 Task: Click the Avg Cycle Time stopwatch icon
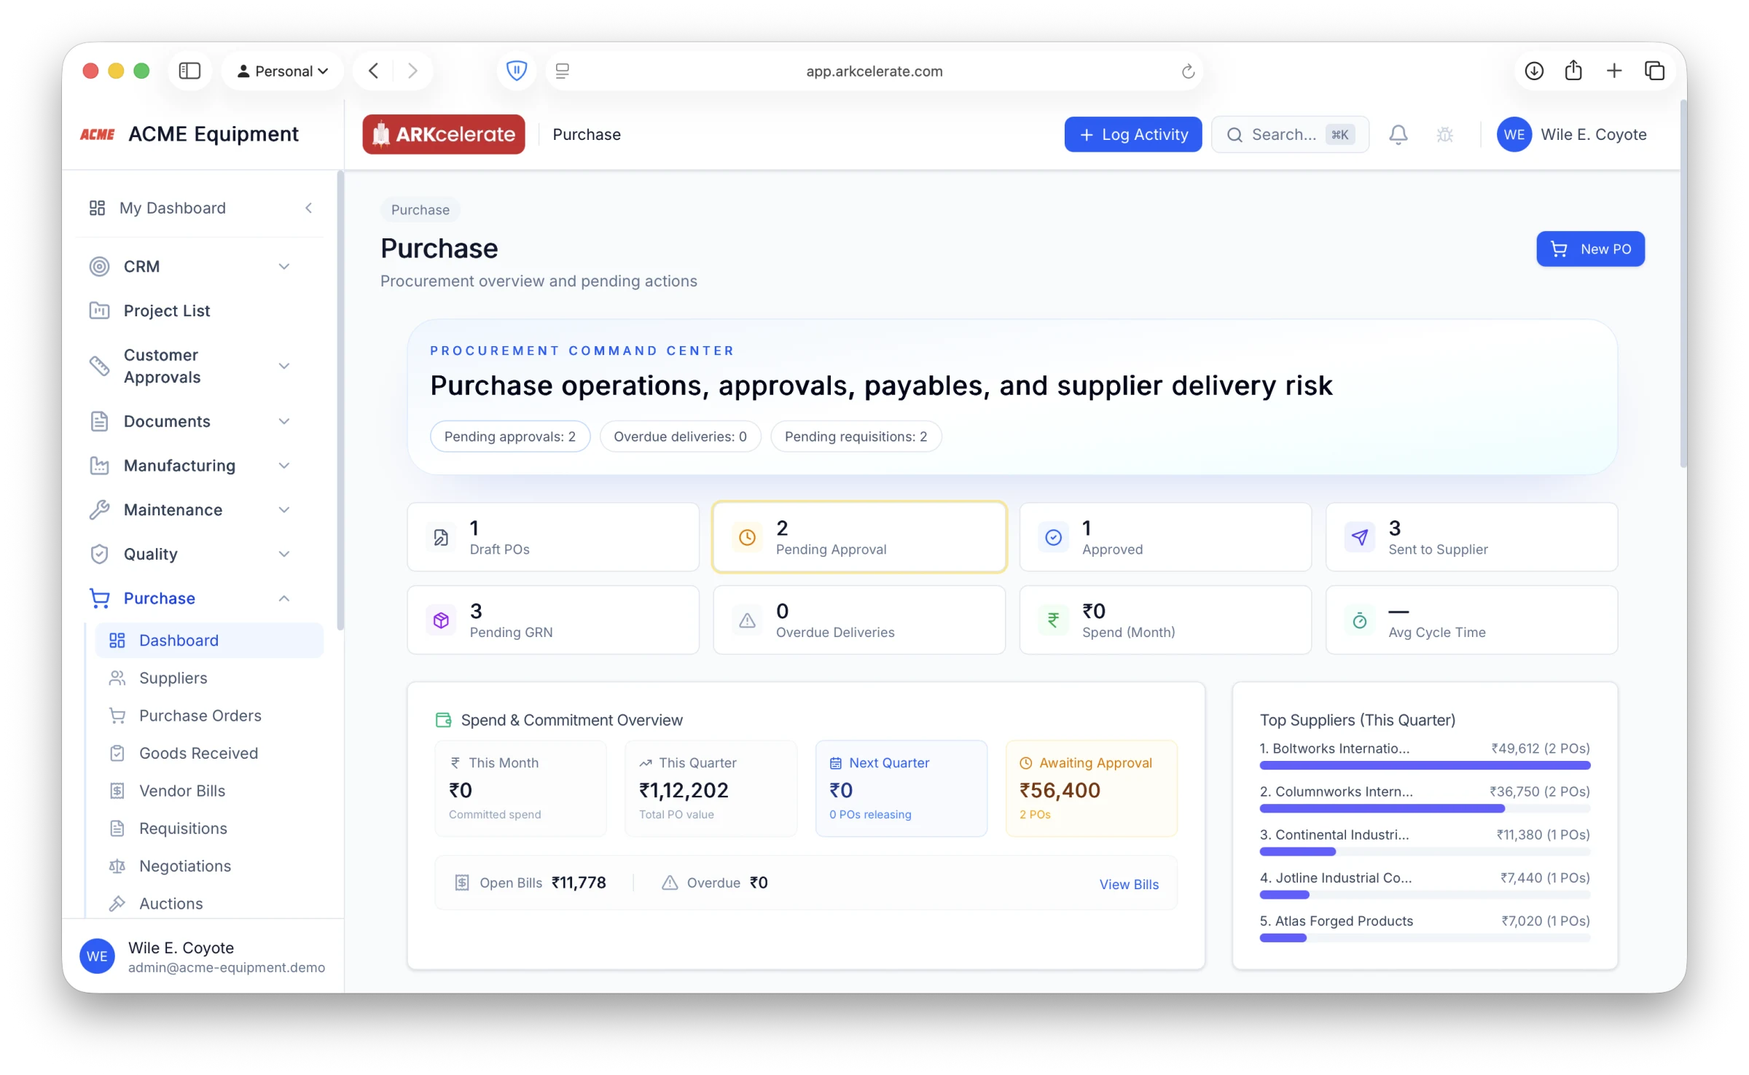click(x=1359, y=621)
